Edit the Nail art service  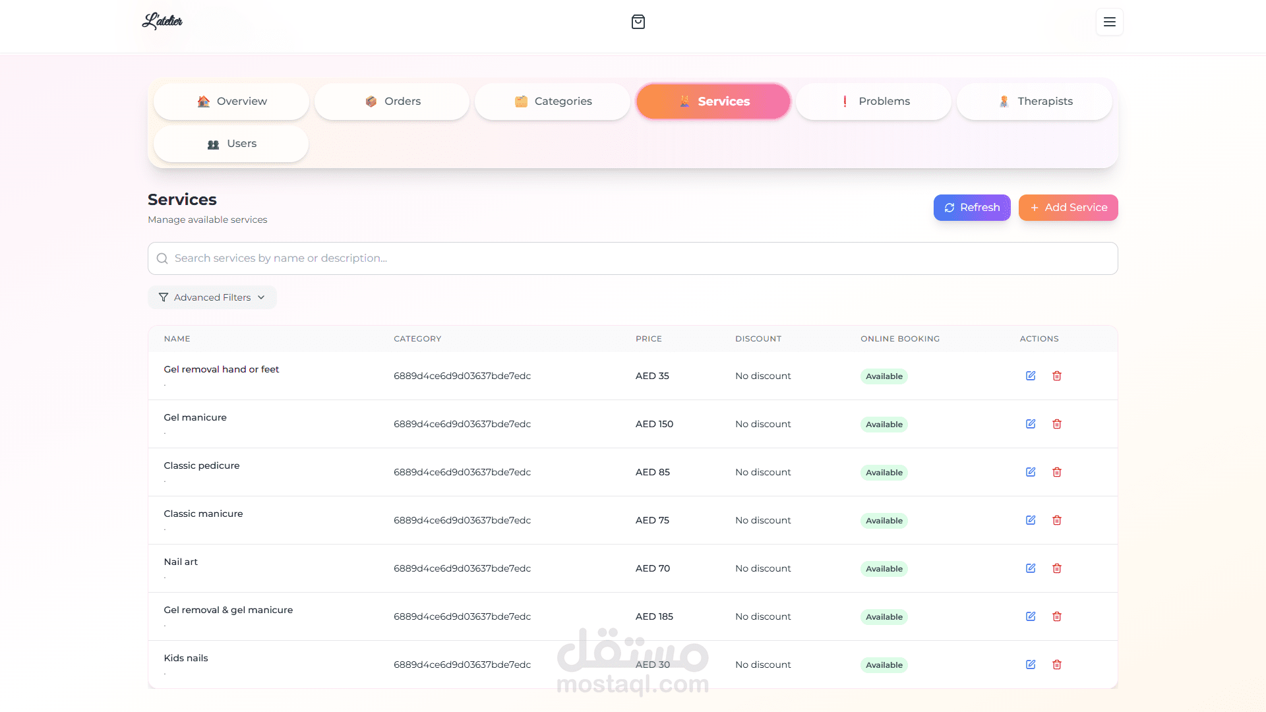(x=1031, y=568)
